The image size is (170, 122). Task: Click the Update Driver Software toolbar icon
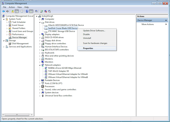[x=42, y=11]
